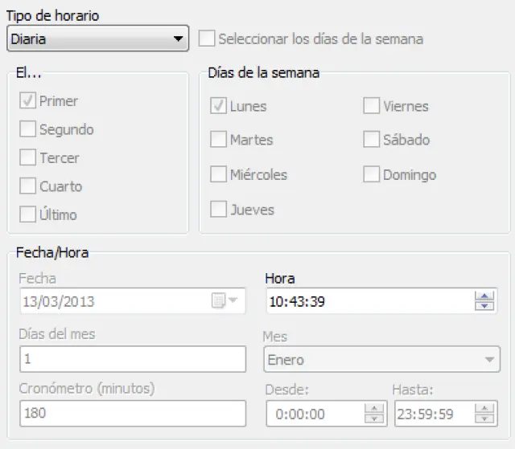Click the Hora spinner up arrow
515x449 pixels.
pyautogui.click(x=484, y=296)
